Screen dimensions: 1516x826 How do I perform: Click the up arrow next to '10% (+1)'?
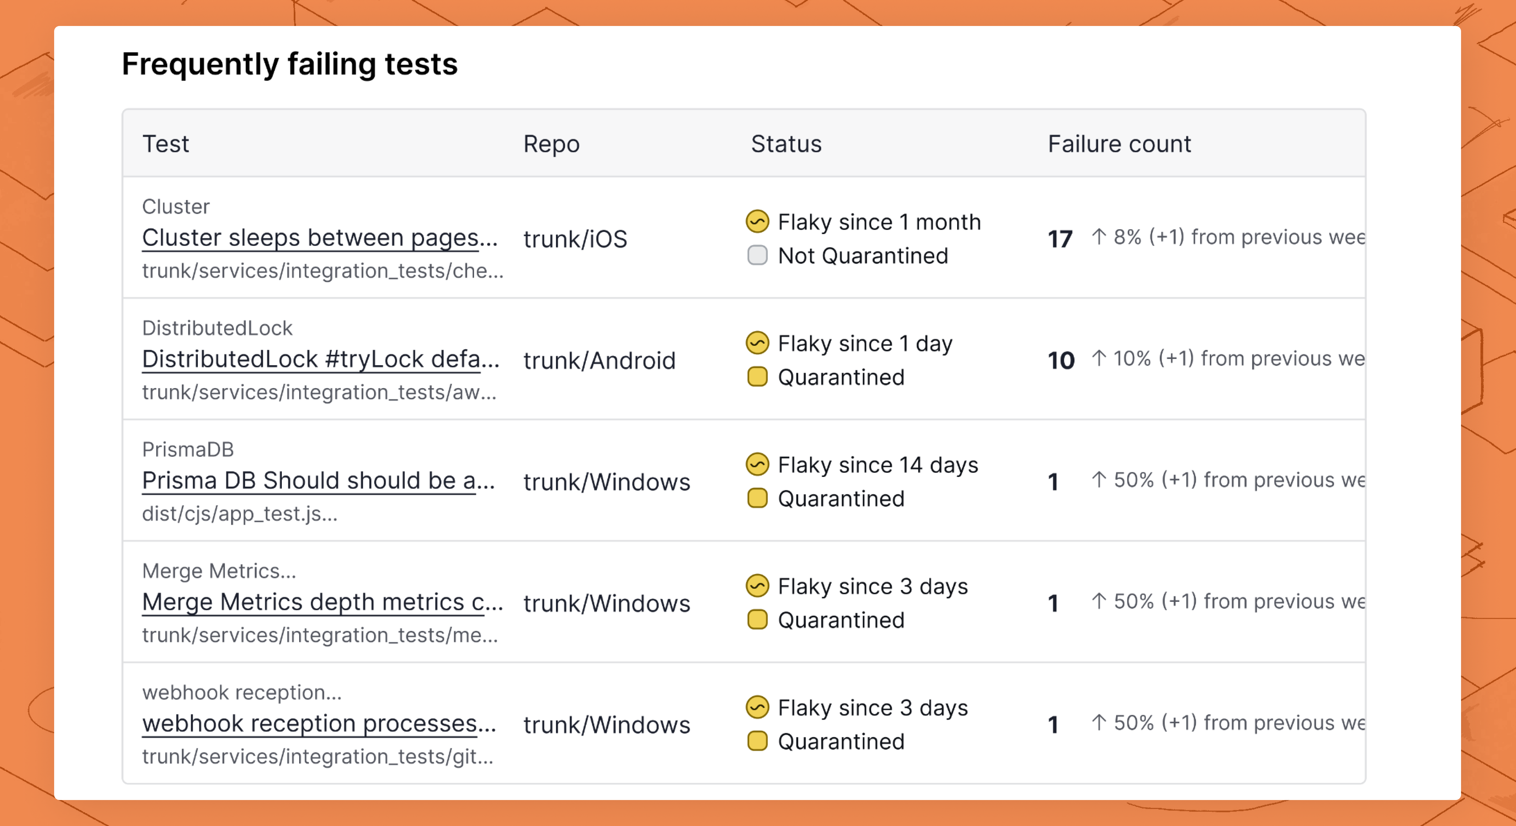pos(1099,358)
